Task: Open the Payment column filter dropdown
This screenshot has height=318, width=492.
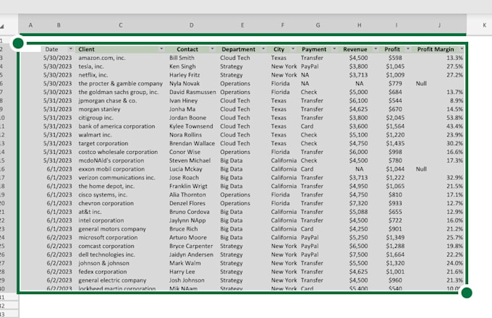Action: (x=334, y=49)
